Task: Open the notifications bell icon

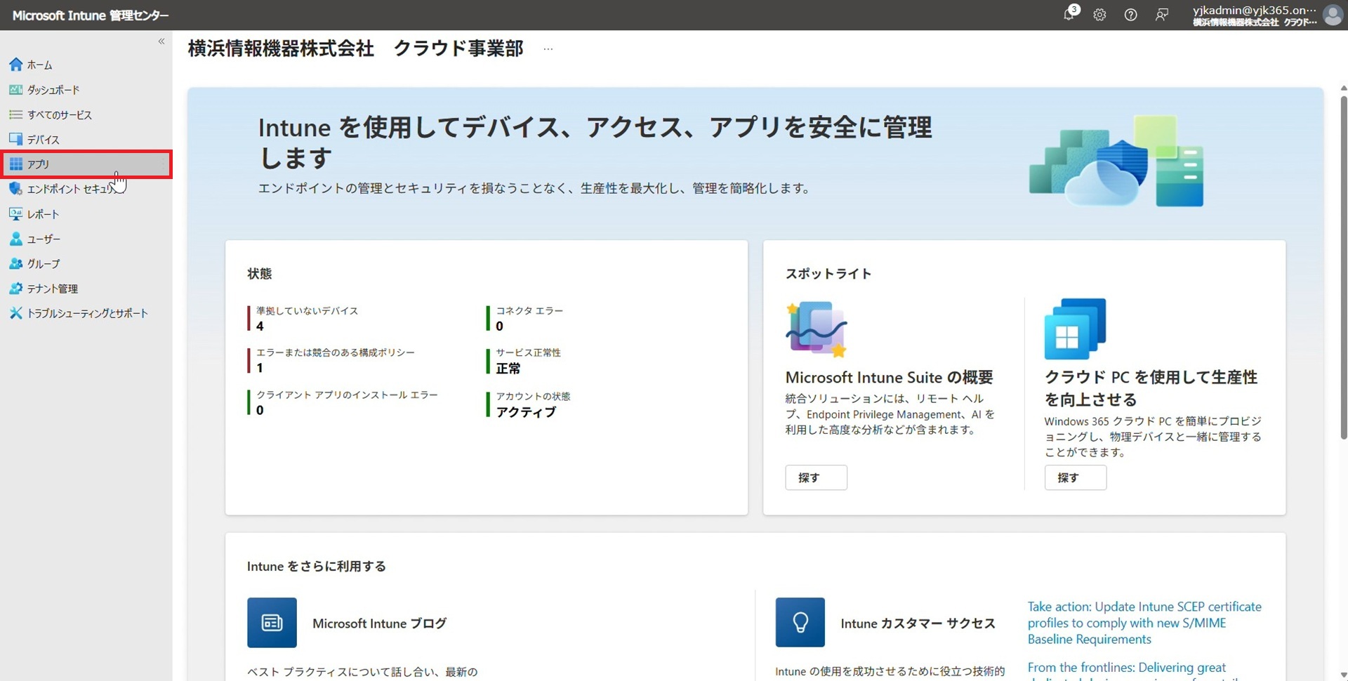Action: pos(1069,14)
